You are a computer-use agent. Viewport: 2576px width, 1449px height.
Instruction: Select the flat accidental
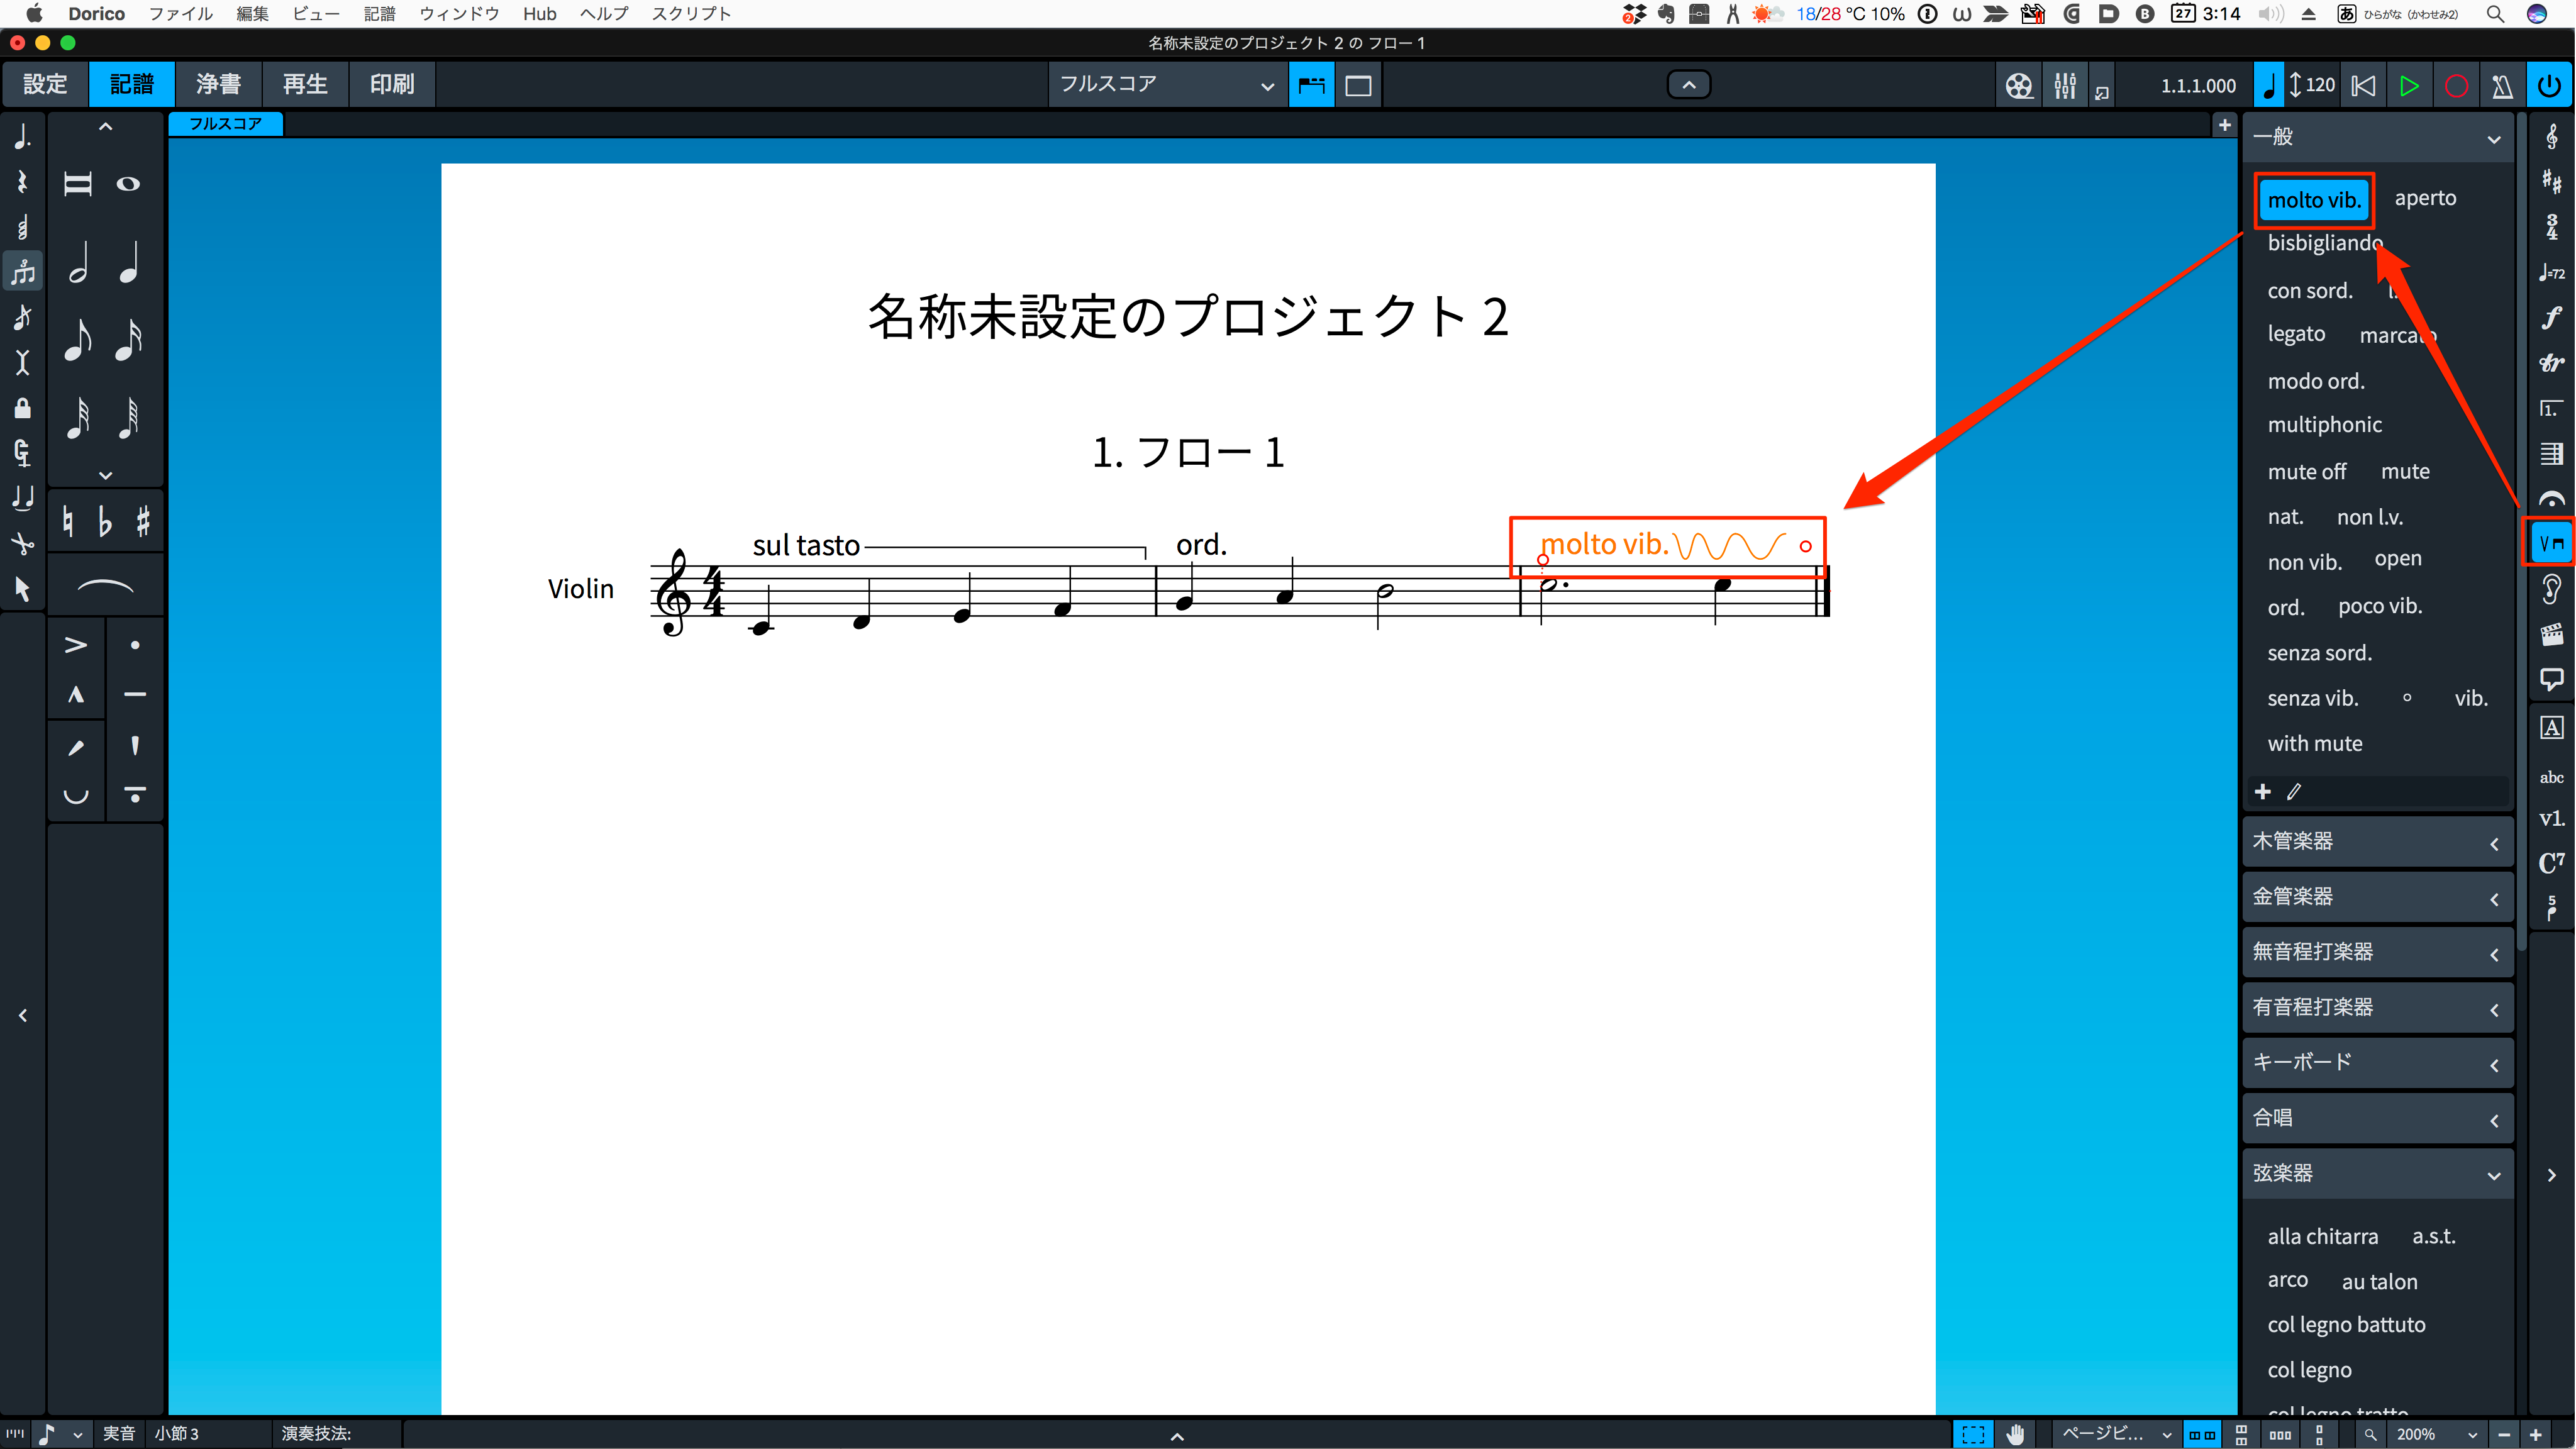(105, 521)
